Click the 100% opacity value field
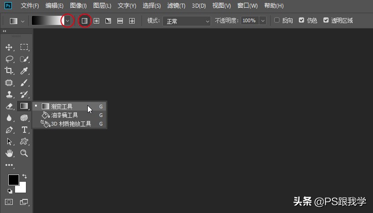Image resolution: width=373 pixels, height=213 pixels. 250,20
